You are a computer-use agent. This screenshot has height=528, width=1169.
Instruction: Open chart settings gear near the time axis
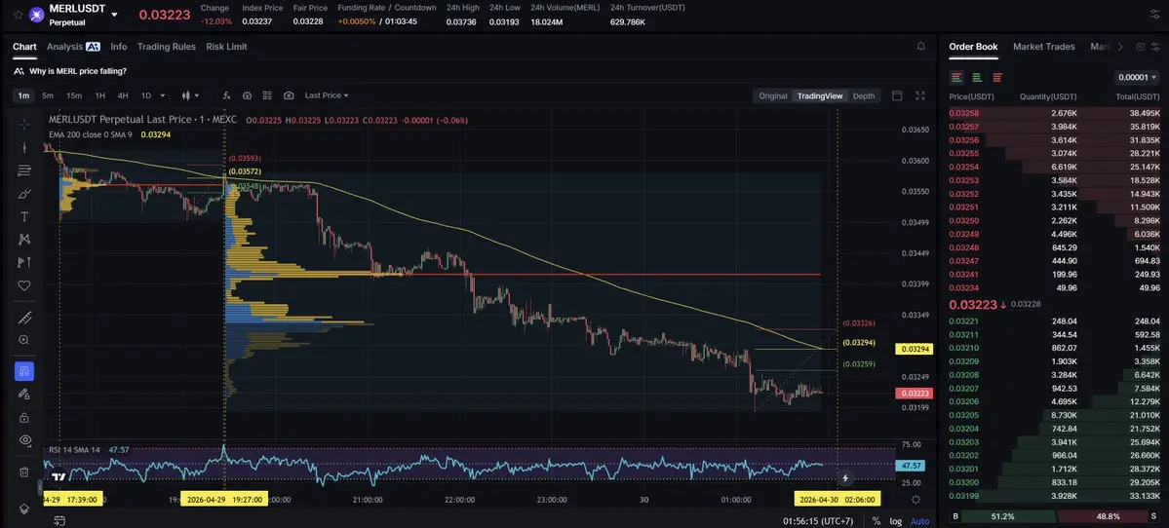pyautogui.click(x=916, y=500)
